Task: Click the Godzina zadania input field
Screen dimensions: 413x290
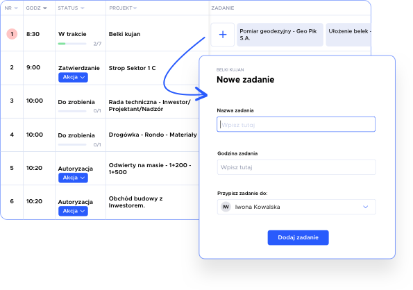Action: [296, 167]
